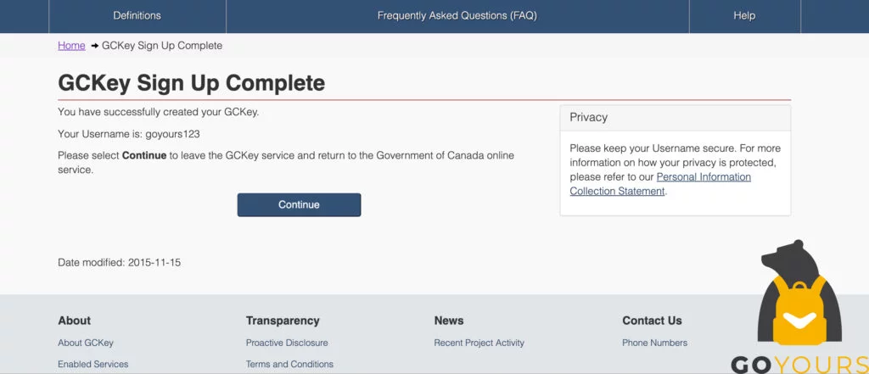Screen dimensions: 869x374
Task: Open the Phone Numbers contact link
Action: pos(654,343)
